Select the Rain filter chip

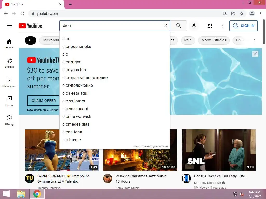point(188,40)
